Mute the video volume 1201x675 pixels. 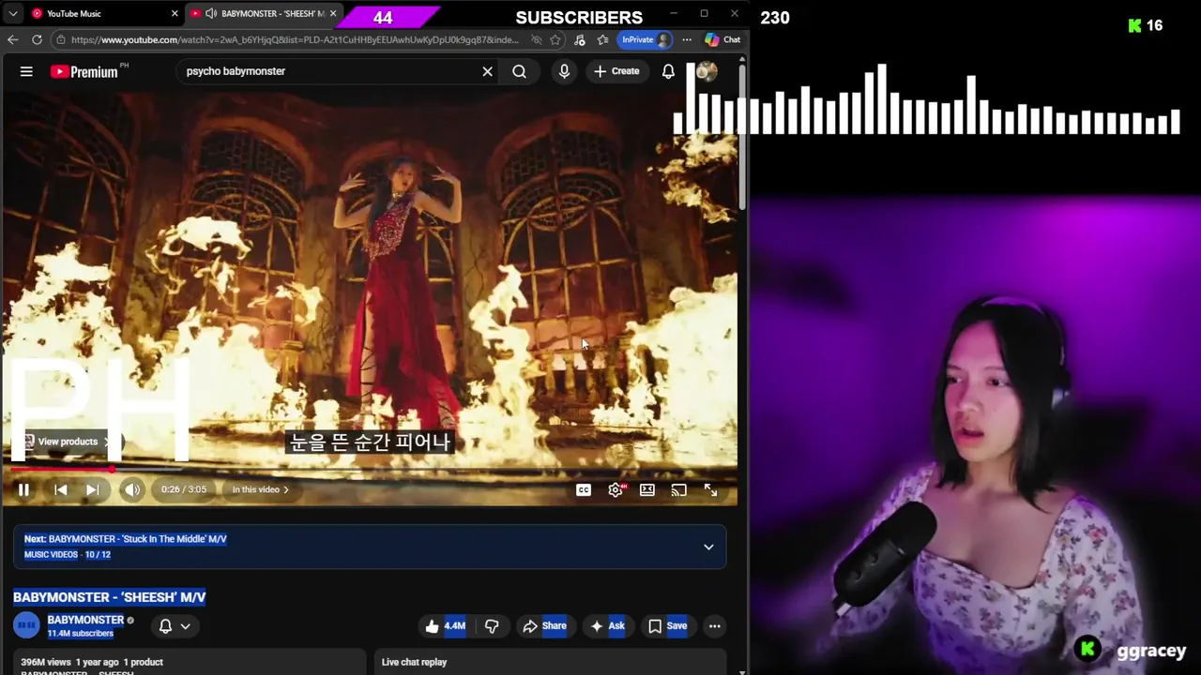pos(132,489)
